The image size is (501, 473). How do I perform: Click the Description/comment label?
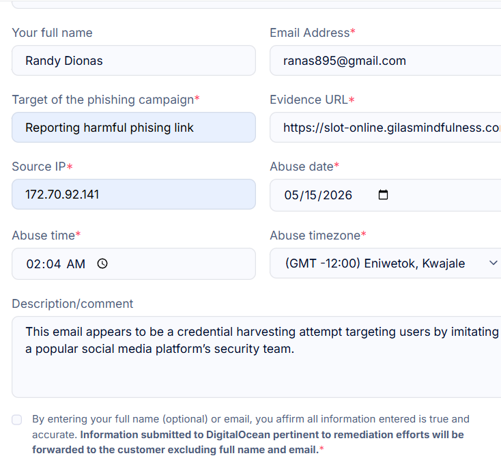[72, 304]
